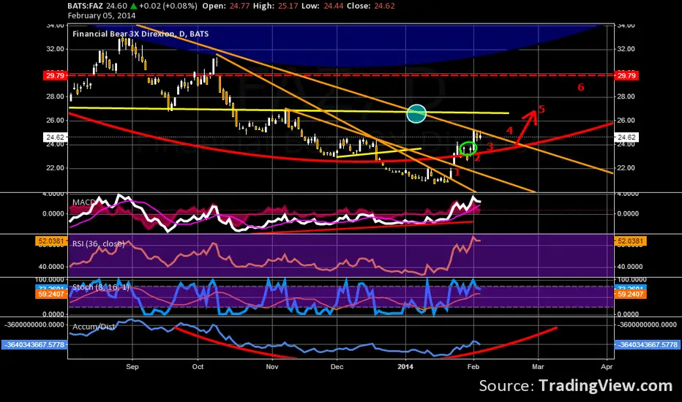Screen dimensions: 682x402
Task: Click the orange 52.0381 RSI value on left
Action: pos(51,240)
